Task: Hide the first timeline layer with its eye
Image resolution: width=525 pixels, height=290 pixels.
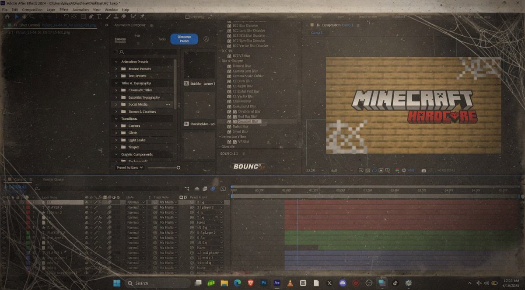Action: [x=4, y=203]
